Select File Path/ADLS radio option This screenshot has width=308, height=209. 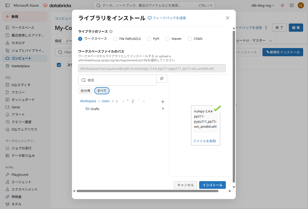click(115, 39)
